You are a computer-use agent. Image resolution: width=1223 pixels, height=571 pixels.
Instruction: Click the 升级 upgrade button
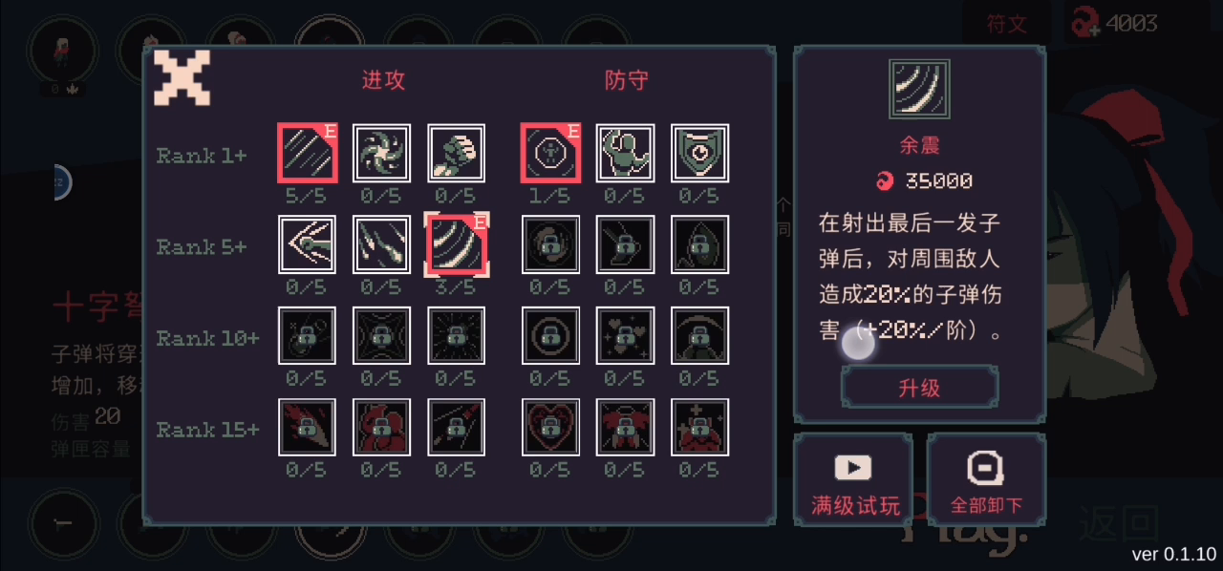coord(919,387)
